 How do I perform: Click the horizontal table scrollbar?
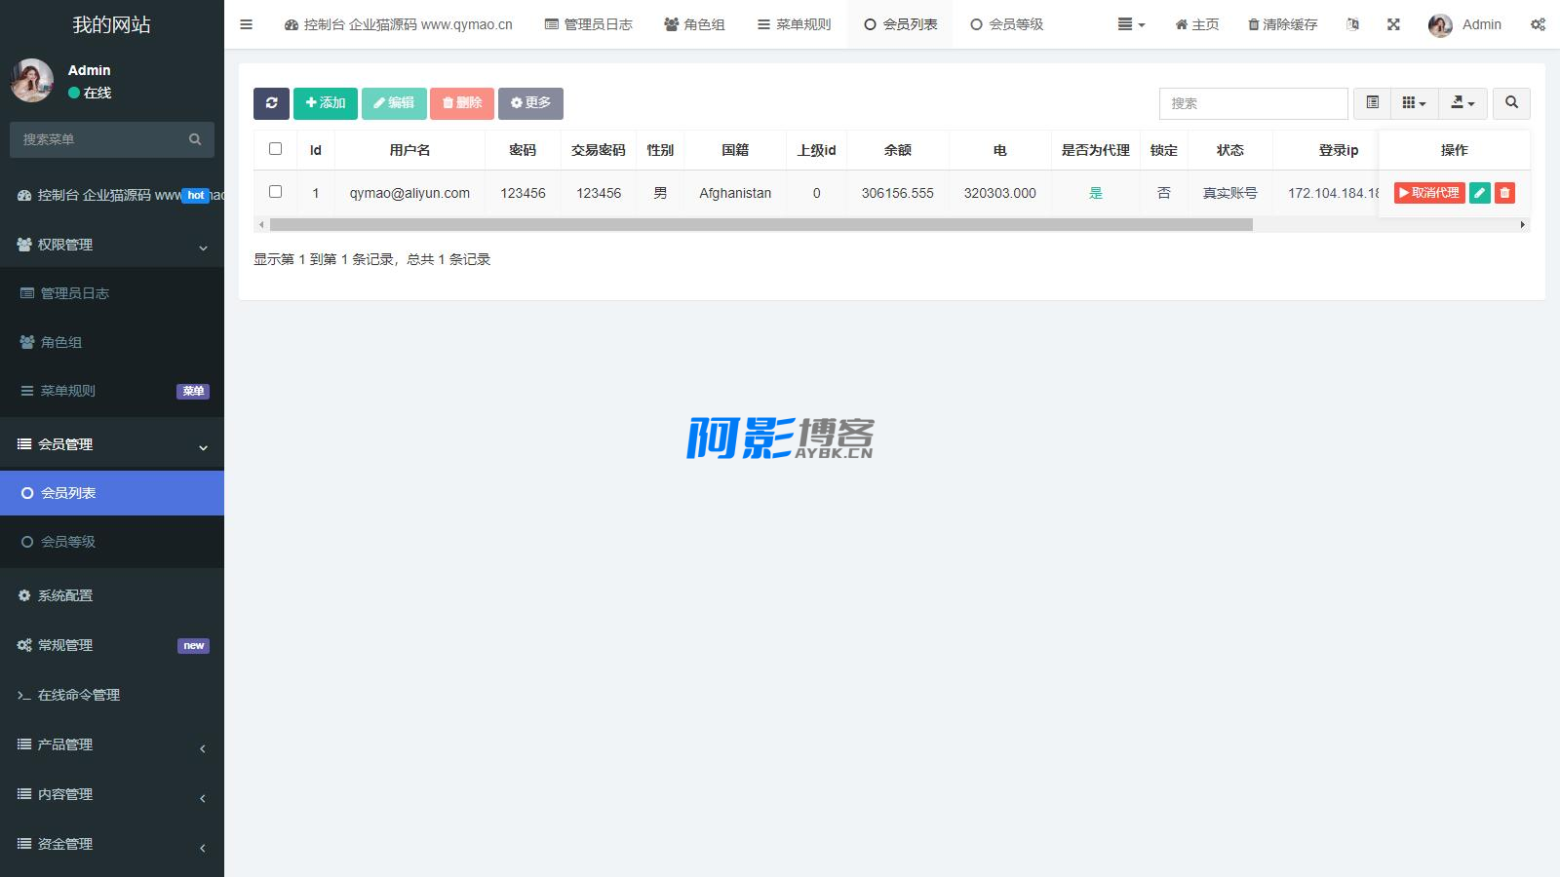click(x=760, y=225)
